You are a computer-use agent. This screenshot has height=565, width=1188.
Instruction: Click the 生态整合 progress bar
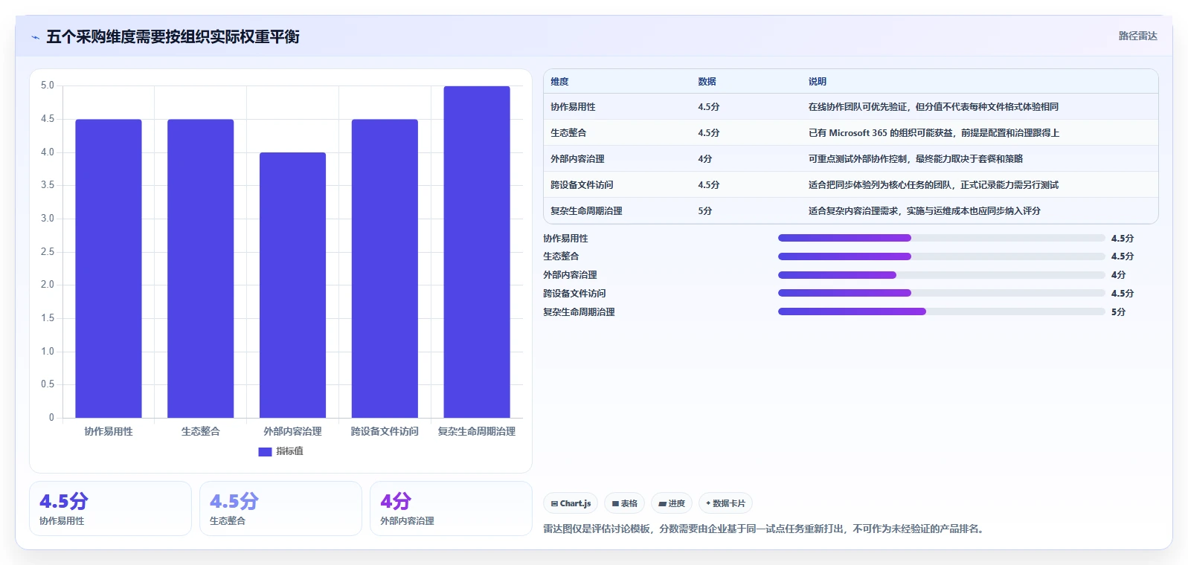coord(941,256)
